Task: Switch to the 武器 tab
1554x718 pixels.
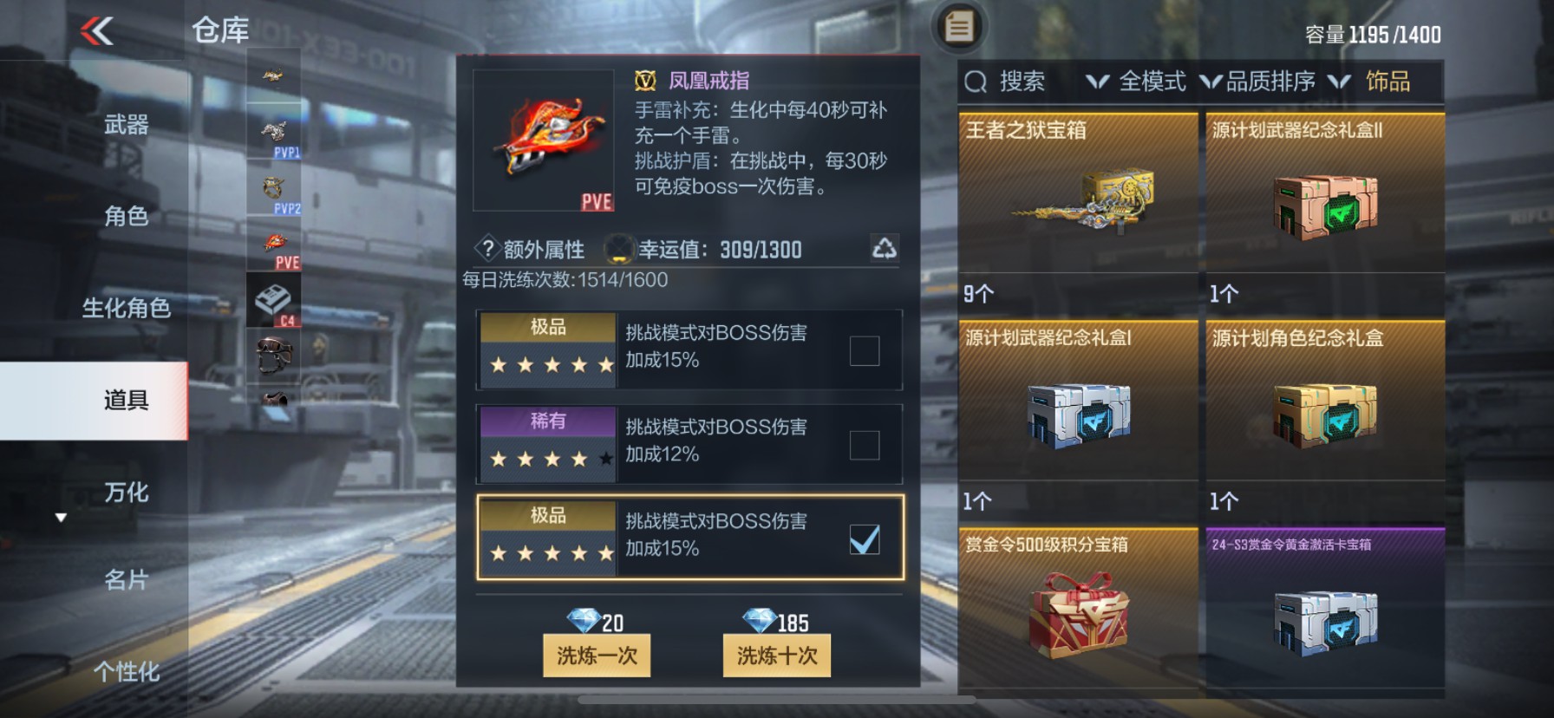Action: (127, 125)
